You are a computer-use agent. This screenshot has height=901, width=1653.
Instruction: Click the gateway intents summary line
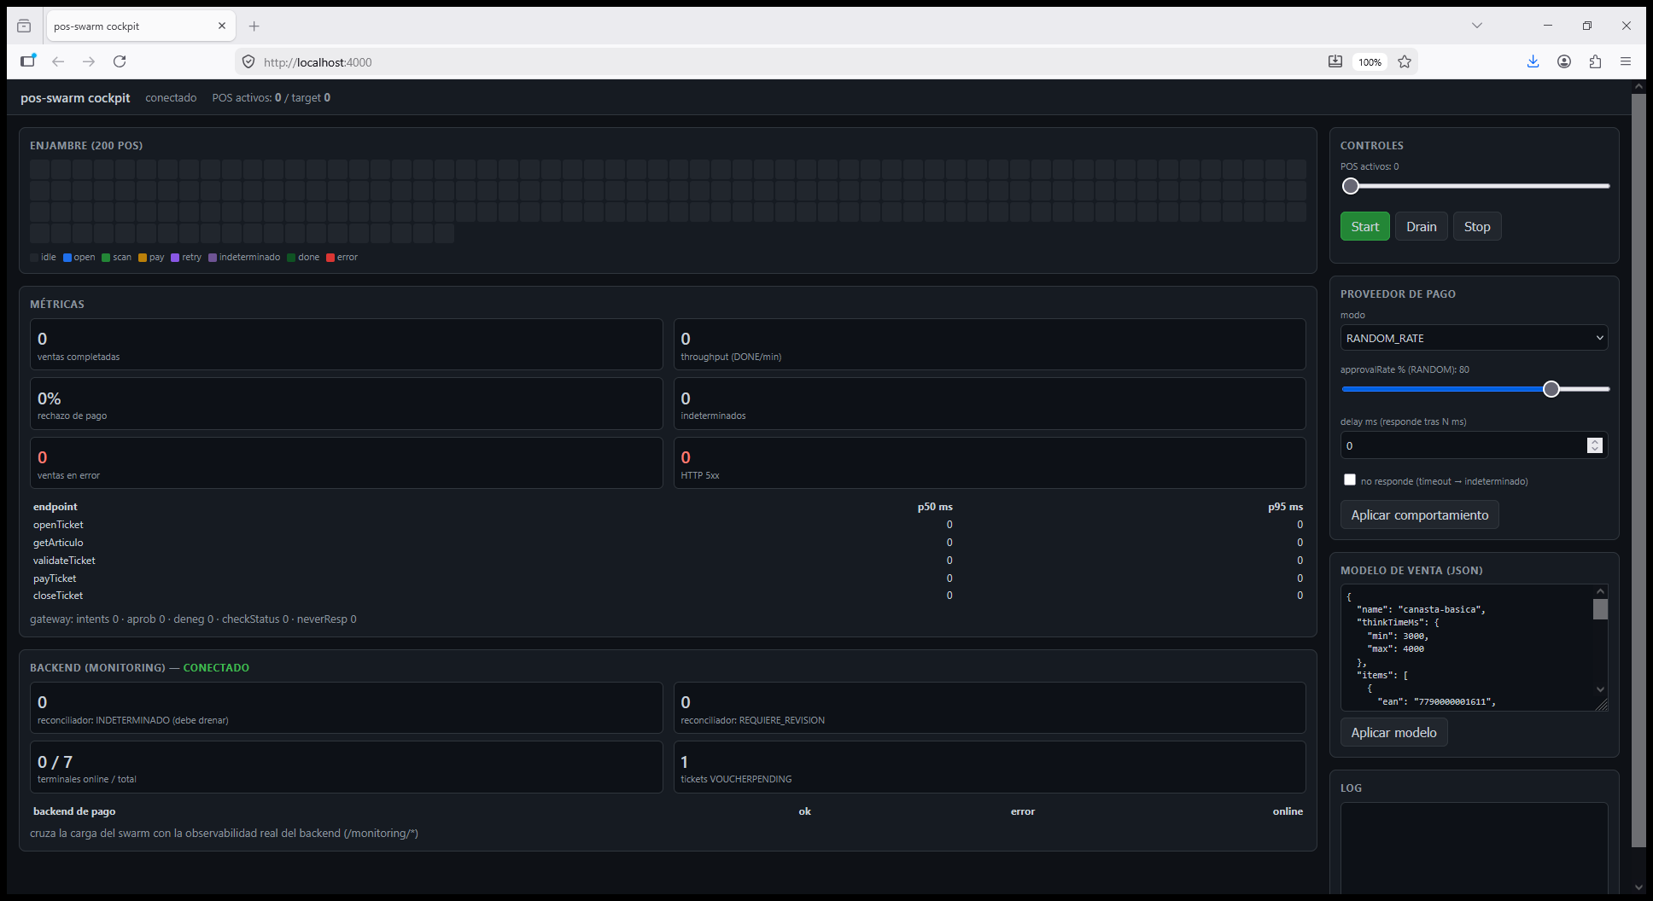click(193, 619)
